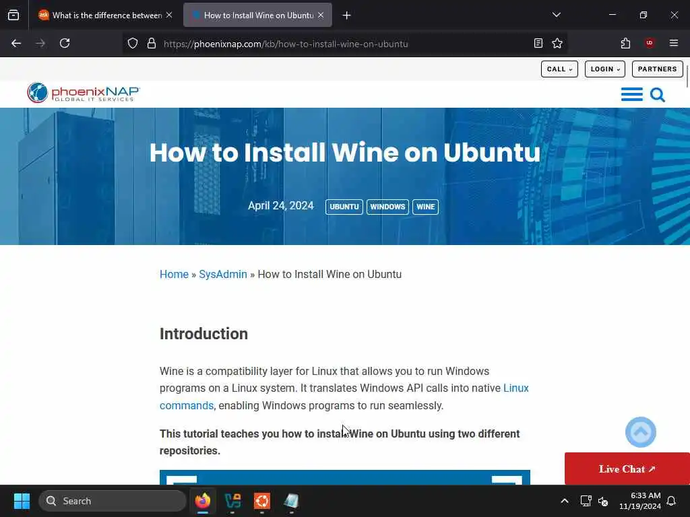Open the uBlock Origin extension icon
The image size is (690, 517).
[650, 43]
